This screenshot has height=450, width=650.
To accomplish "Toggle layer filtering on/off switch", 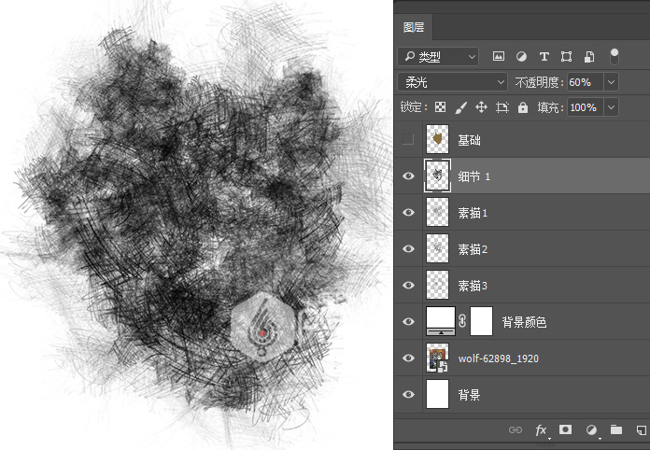I will (615, 56).
